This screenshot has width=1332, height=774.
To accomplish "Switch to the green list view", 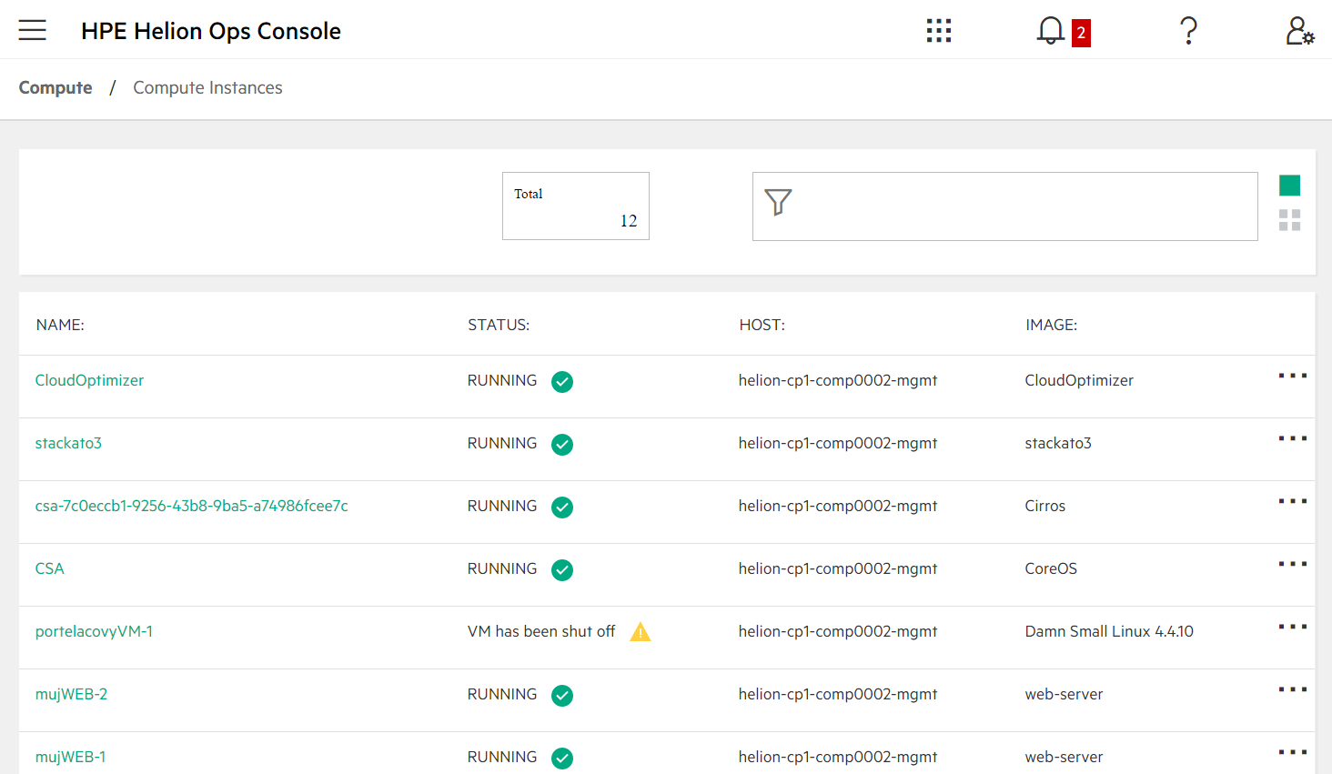I will click(1289, 186).
